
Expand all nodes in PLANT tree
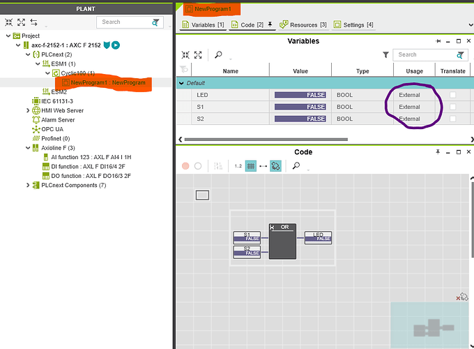tap(21, 22)
